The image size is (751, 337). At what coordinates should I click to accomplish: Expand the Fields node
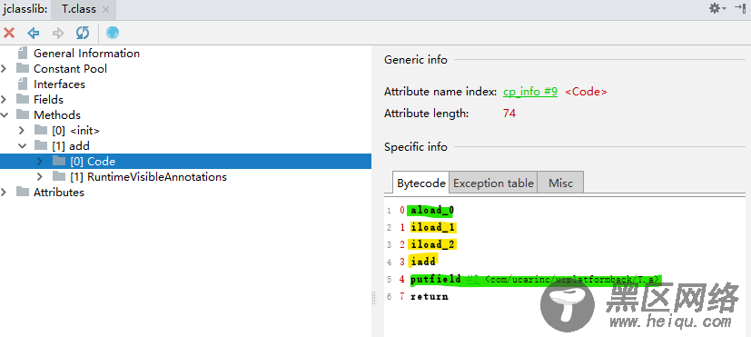pyautogui.click(x=4, y=99)
